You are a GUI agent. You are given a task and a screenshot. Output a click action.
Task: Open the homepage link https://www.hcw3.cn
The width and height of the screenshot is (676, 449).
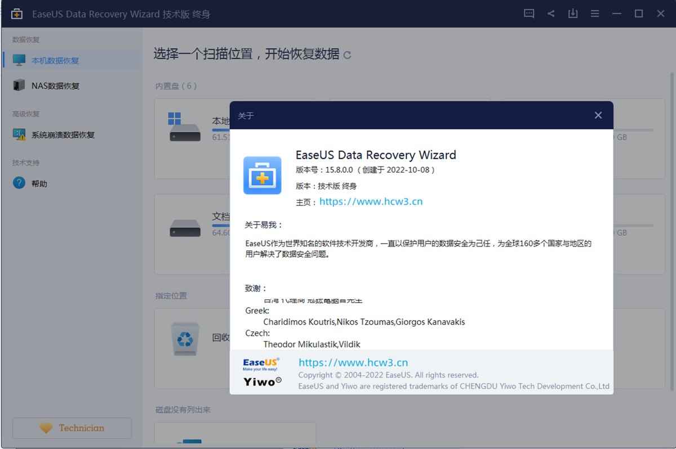pyautogui.click(x=371, y=201)
